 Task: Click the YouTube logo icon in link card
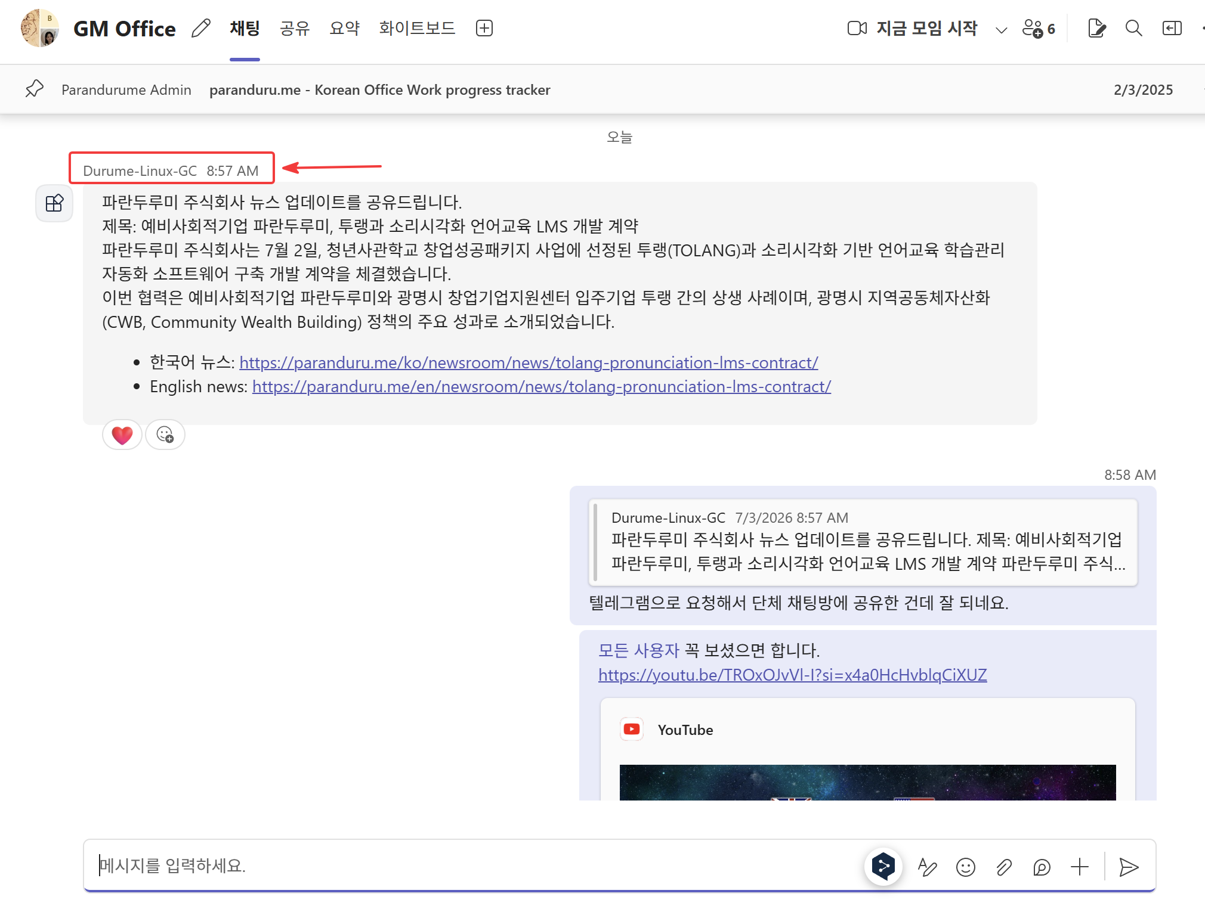point(632,729)
